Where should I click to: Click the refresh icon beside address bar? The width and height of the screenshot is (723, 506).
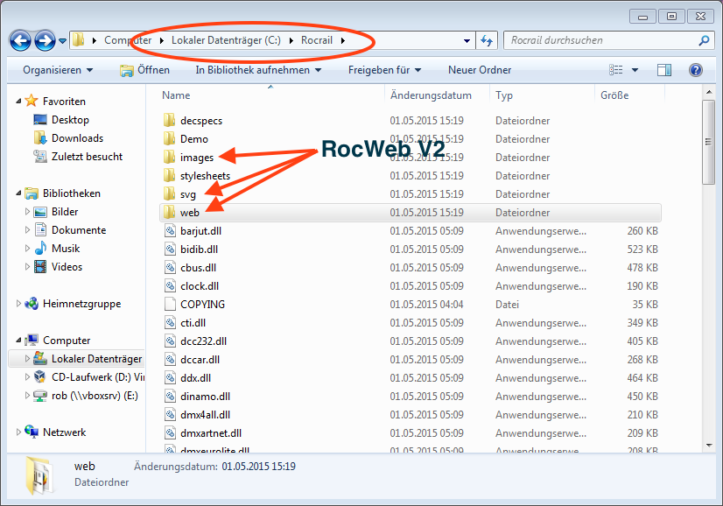click(488, 40)
